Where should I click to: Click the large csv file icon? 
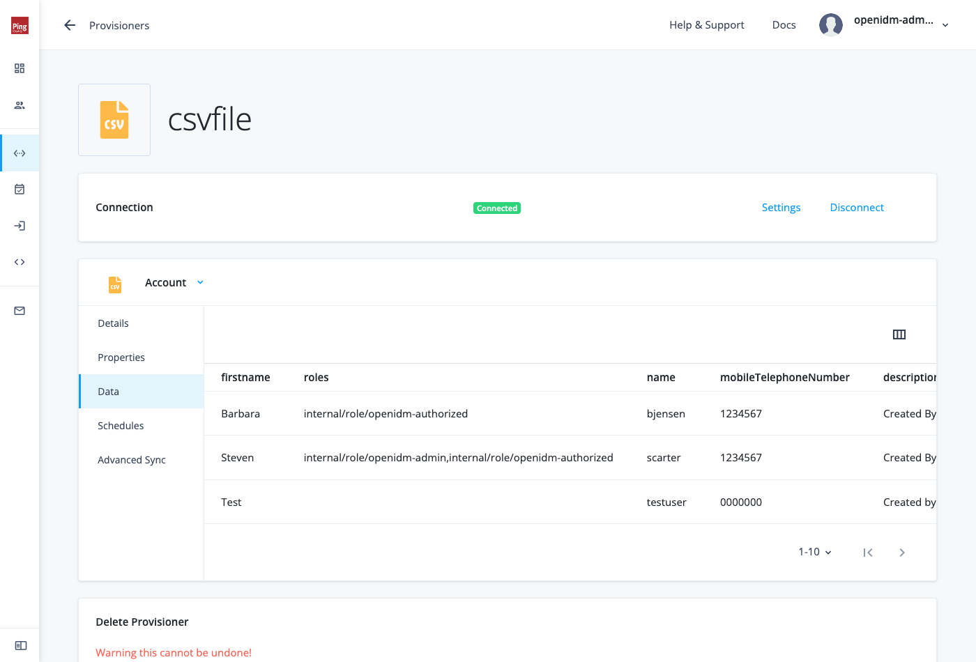(x=114, y=120)
